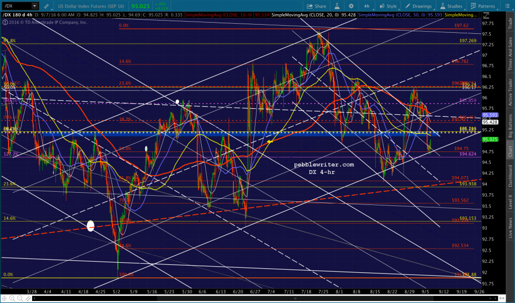Click the $95.859 dotted level label
The width and height of the screenshot is (515, 303).
(468, 100)
